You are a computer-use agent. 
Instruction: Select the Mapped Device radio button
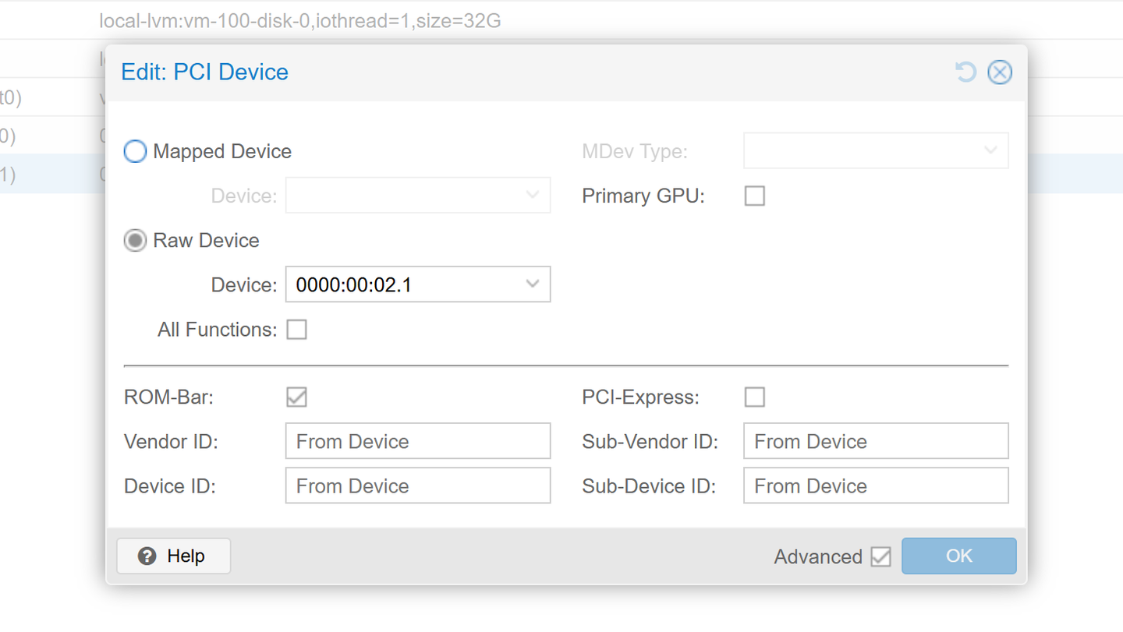point(136,151)
